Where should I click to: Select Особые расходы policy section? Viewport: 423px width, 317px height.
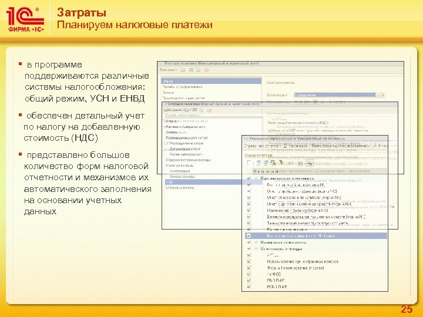(182, 177)
